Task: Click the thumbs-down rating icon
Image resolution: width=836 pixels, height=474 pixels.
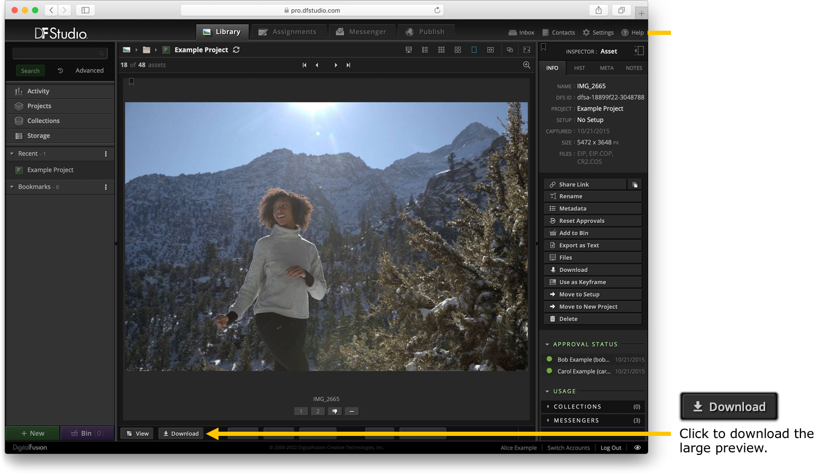Action: tap(334, 411)
